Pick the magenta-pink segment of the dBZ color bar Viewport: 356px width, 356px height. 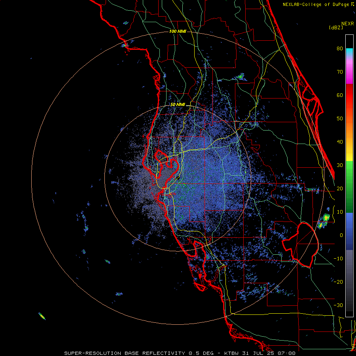(x=349, y=70)
